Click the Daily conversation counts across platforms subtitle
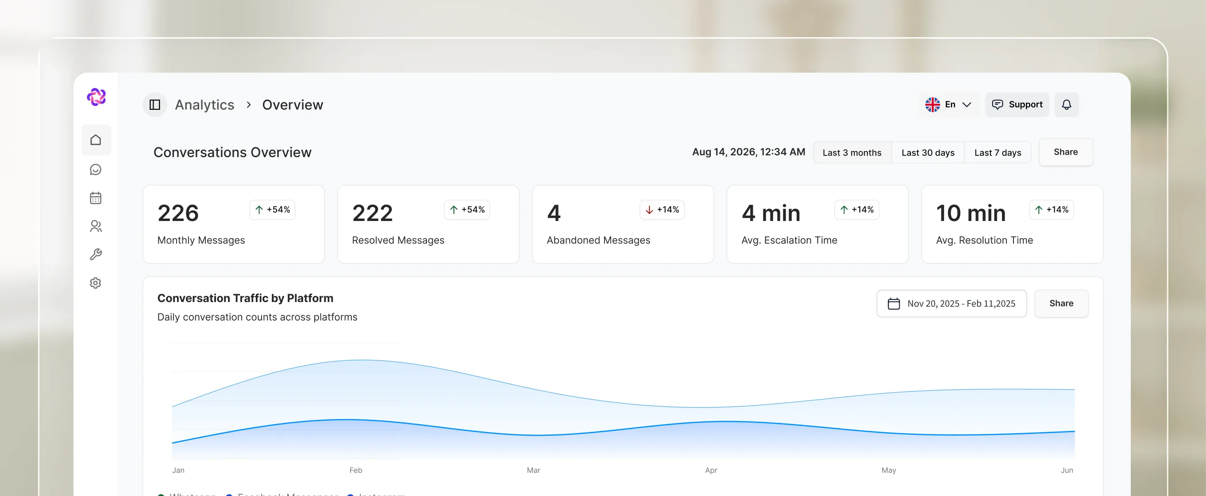The image size is (1206, 496). point(257,317)
